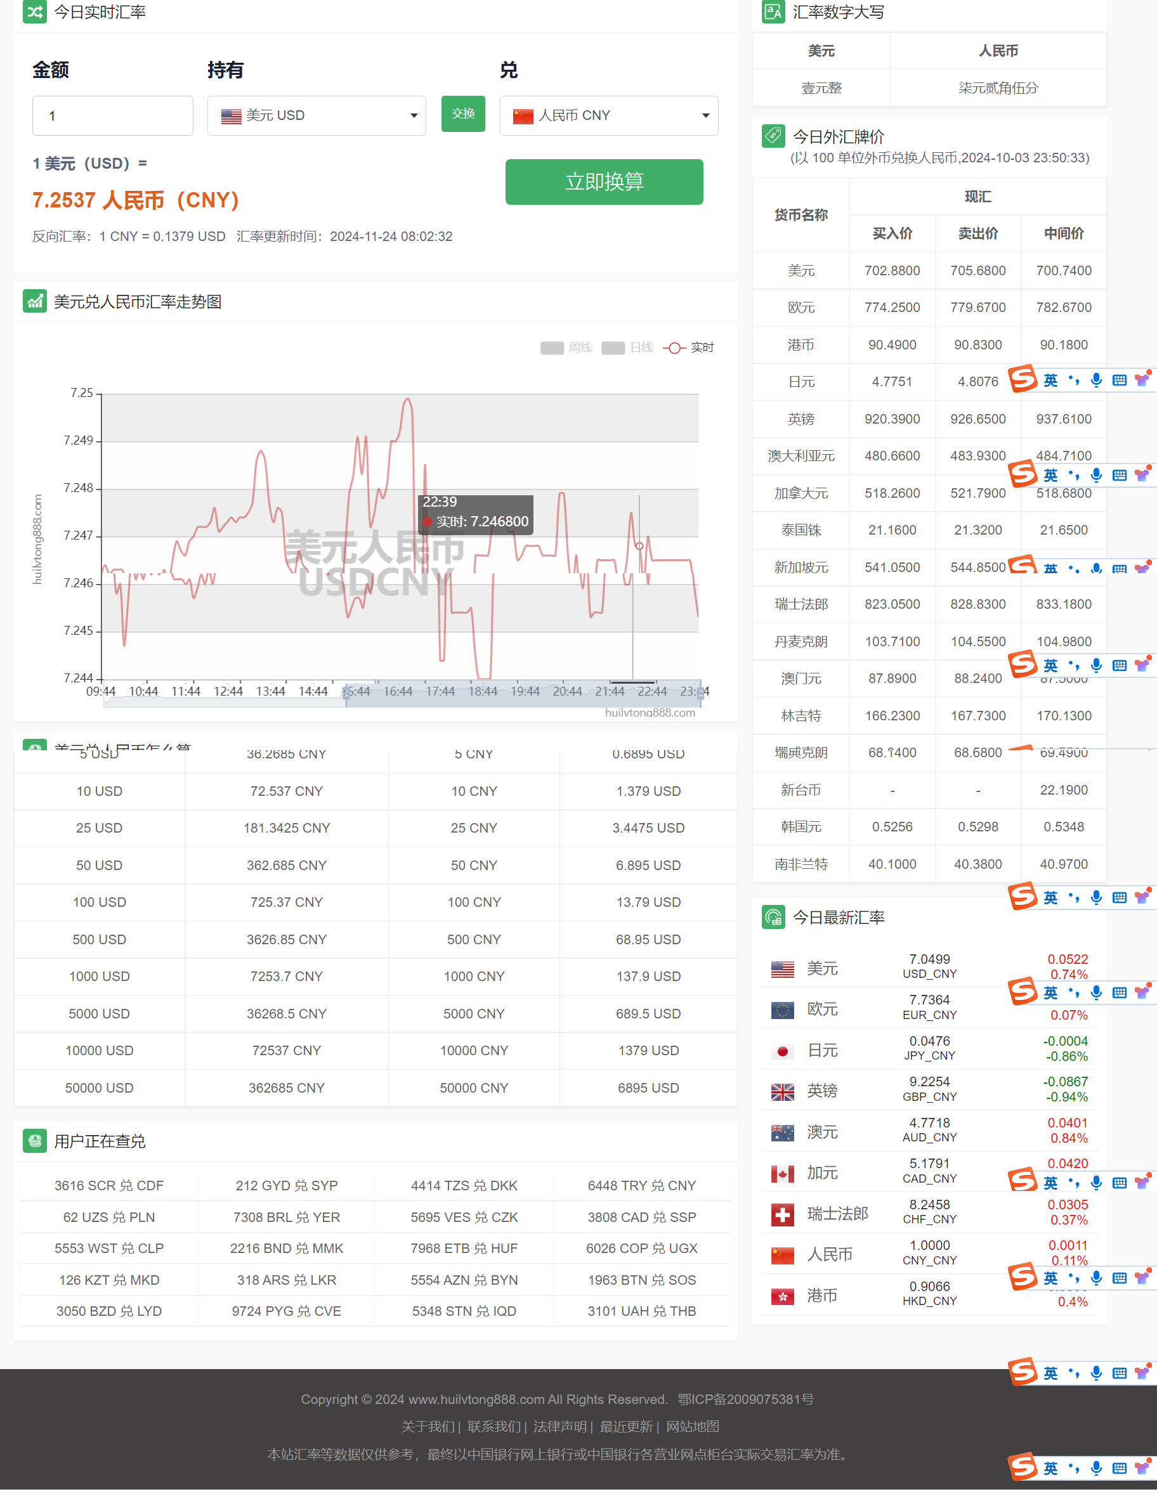Click the chart time range zoom slider
Viewport: 1157px width, 1494px height.
(523, 694)
